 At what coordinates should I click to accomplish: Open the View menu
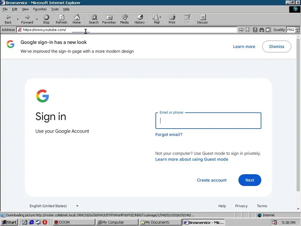pyautogui.click(x=25, y=9)
